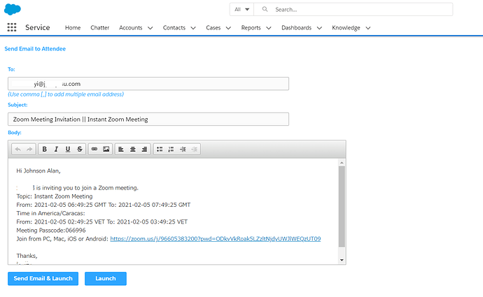Toggle italic formatting
The height and width of the screenshot is (297, 483).
(56, 149)
